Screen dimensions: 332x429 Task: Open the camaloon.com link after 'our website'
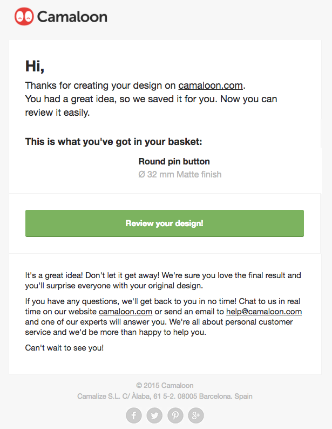point(125,312)
